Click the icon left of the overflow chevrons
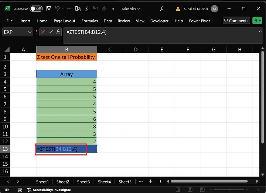 104,8
